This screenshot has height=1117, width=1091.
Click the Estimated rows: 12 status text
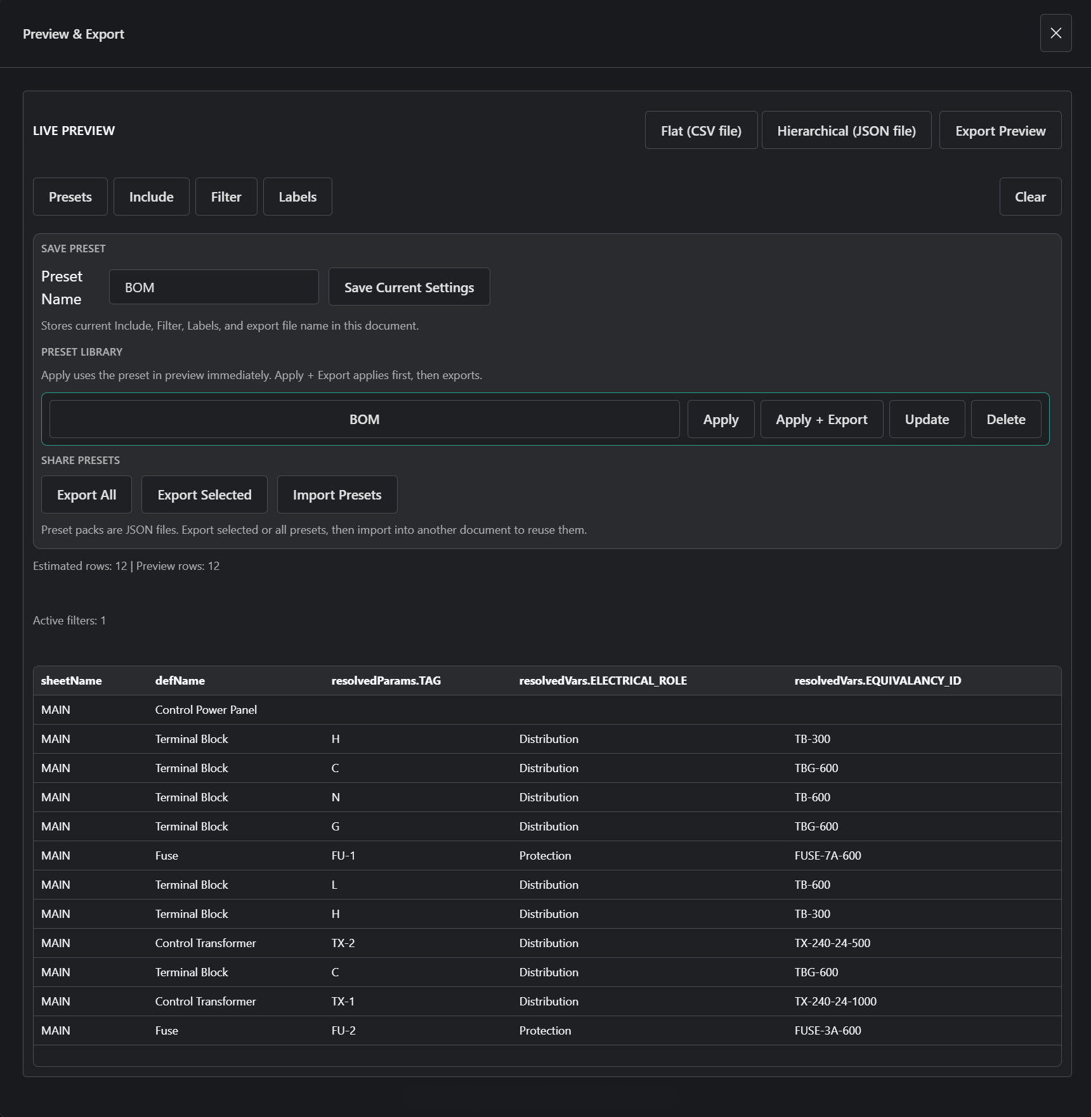(x=80, y=565)
